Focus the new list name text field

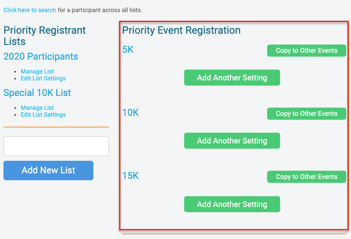pos(56,146)
